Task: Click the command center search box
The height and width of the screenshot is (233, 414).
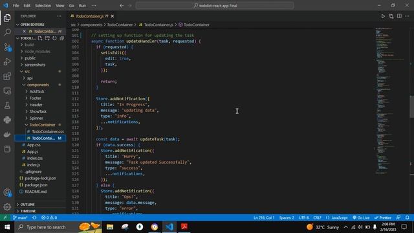Action: pos(215,6)
